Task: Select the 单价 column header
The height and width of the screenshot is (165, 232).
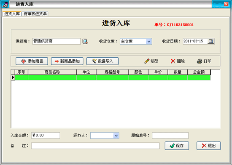Action: click(x=158, y=72)
